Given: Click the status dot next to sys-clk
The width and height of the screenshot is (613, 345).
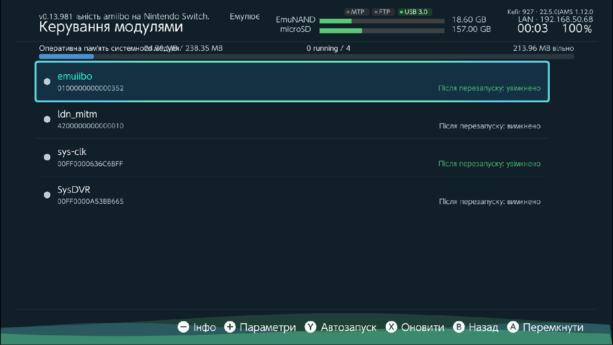Looking at the screenshot, I should click(x=47, y=157).
